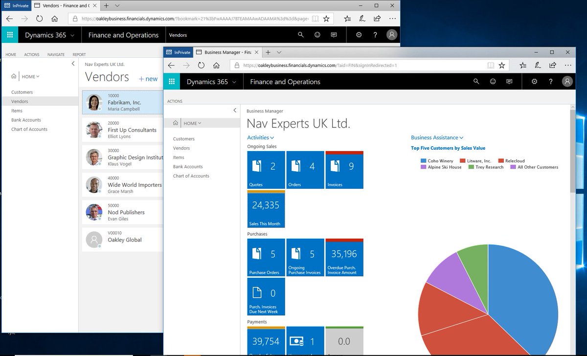The image size is (587, 356).
Task: Open app launcher in Business Manager window
Action: pos(172,82)
